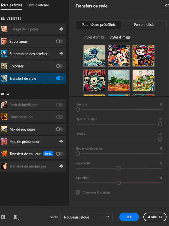
Task: Click the reset arrow beside Transfert de style
Action: point(167,6)
